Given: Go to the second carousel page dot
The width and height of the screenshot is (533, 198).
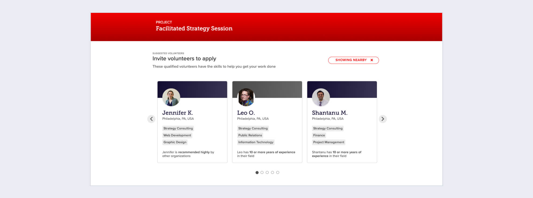Looking at the screenshot, I should 262,173.
